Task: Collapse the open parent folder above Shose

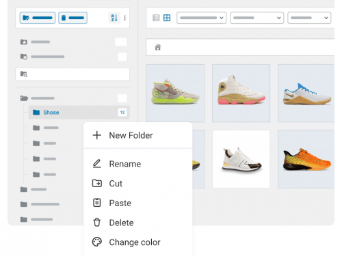Action: (x=24, y=98)
